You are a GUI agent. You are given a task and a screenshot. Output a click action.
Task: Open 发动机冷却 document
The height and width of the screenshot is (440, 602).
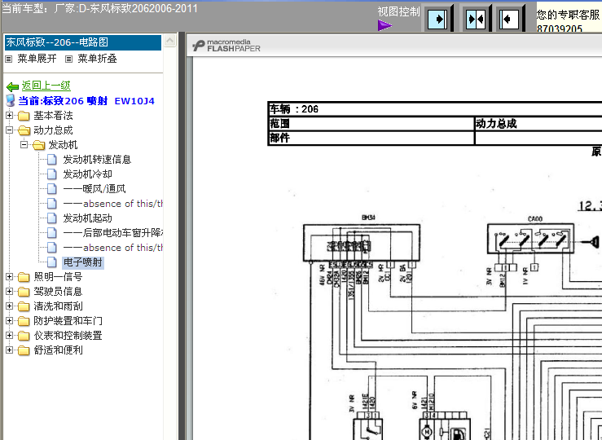tap(87, 174)
